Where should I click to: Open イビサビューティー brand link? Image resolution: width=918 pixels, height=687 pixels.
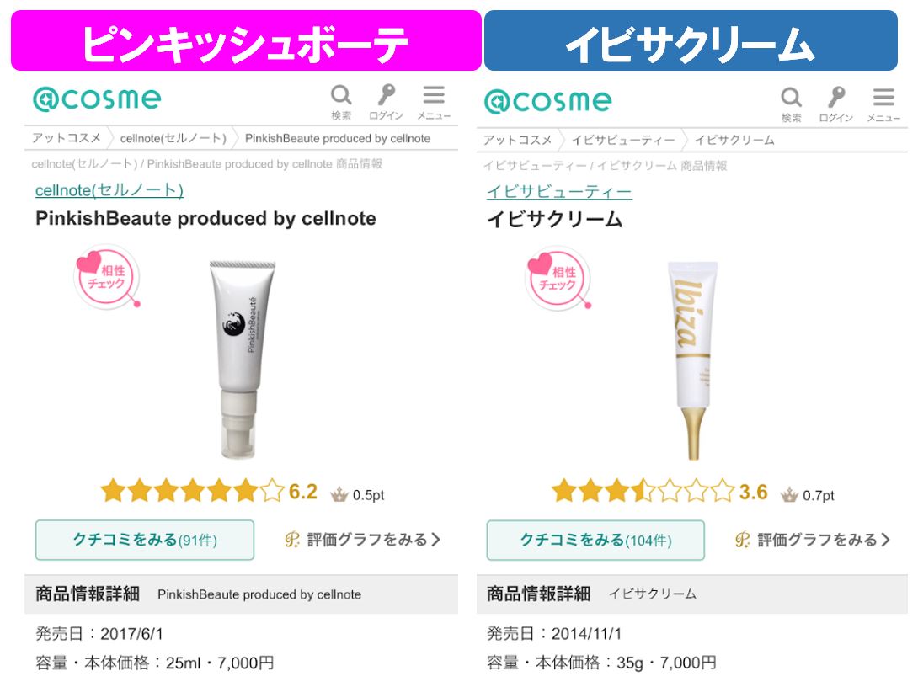[560, 192]
